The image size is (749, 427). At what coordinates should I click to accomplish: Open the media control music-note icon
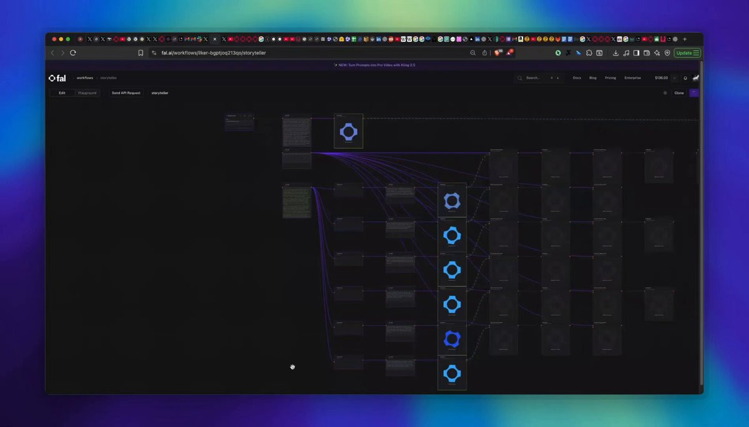click(626, 53)
